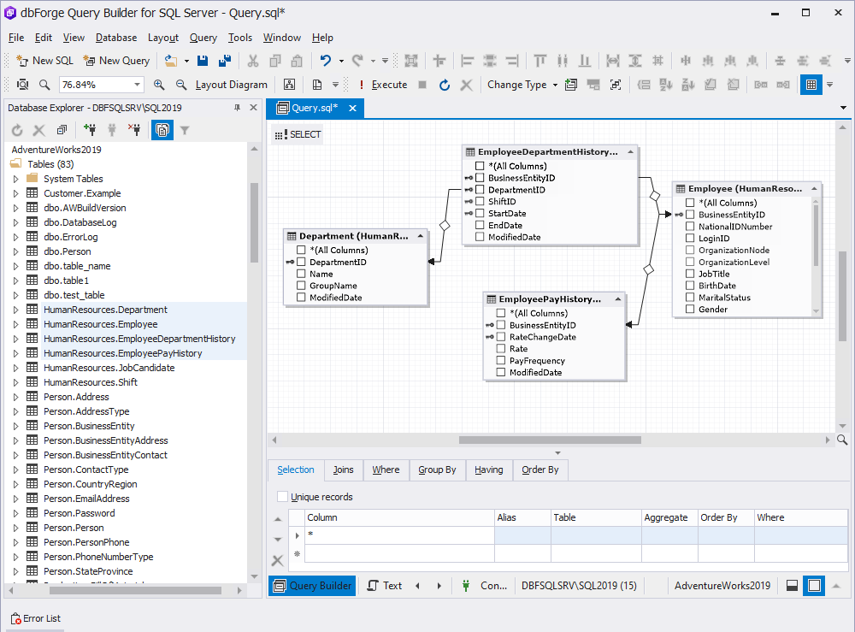Open the Query menu
Image resolution: width=855 pixels, height=632 pixels.
click(203, 38)
